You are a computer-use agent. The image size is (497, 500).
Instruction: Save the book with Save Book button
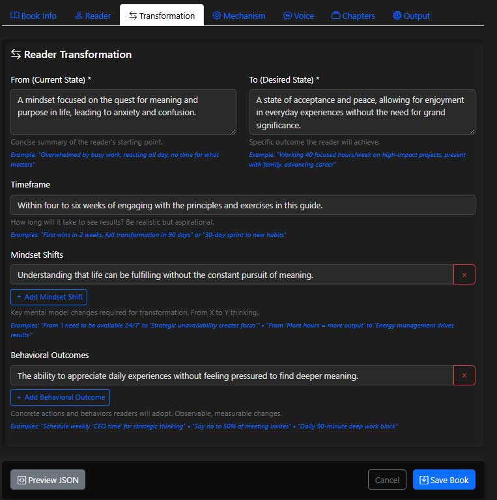coord(444,480)
